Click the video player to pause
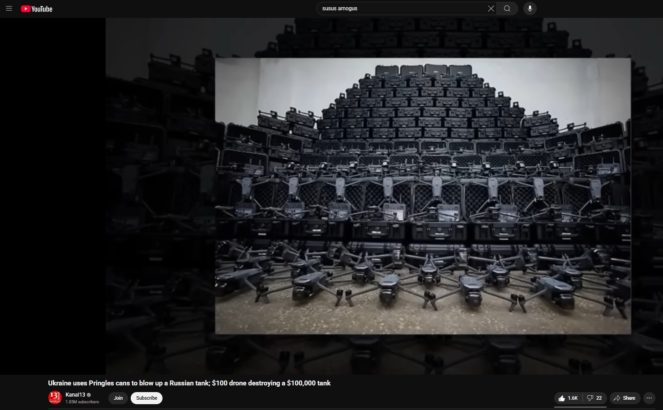 [x=331, y=196]
